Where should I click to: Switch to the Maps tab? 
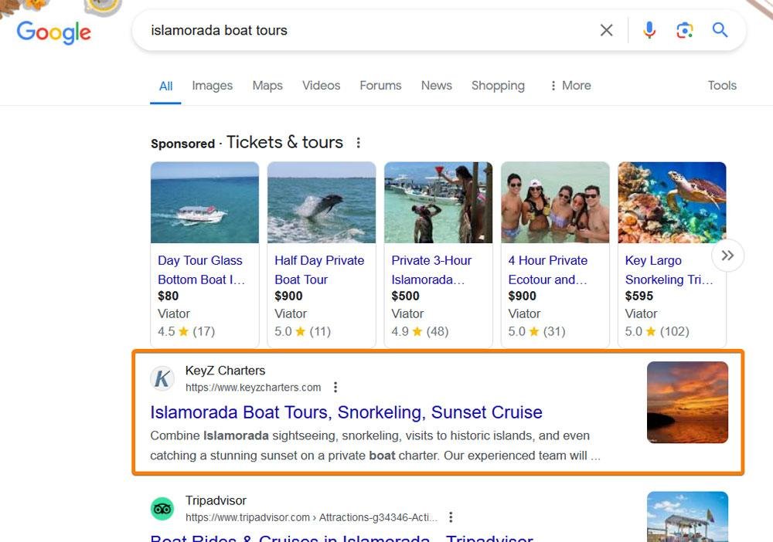coord(267,86)
